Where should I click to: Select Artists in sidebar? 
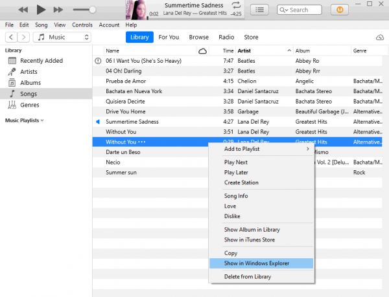[x=46, y=72]
